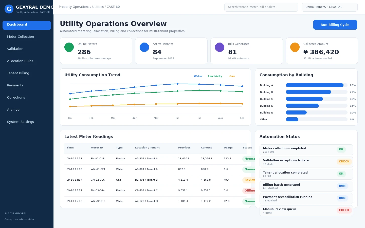Click the Building D consumption bar
Screen dimensions: 365x228
pos(302,106)
